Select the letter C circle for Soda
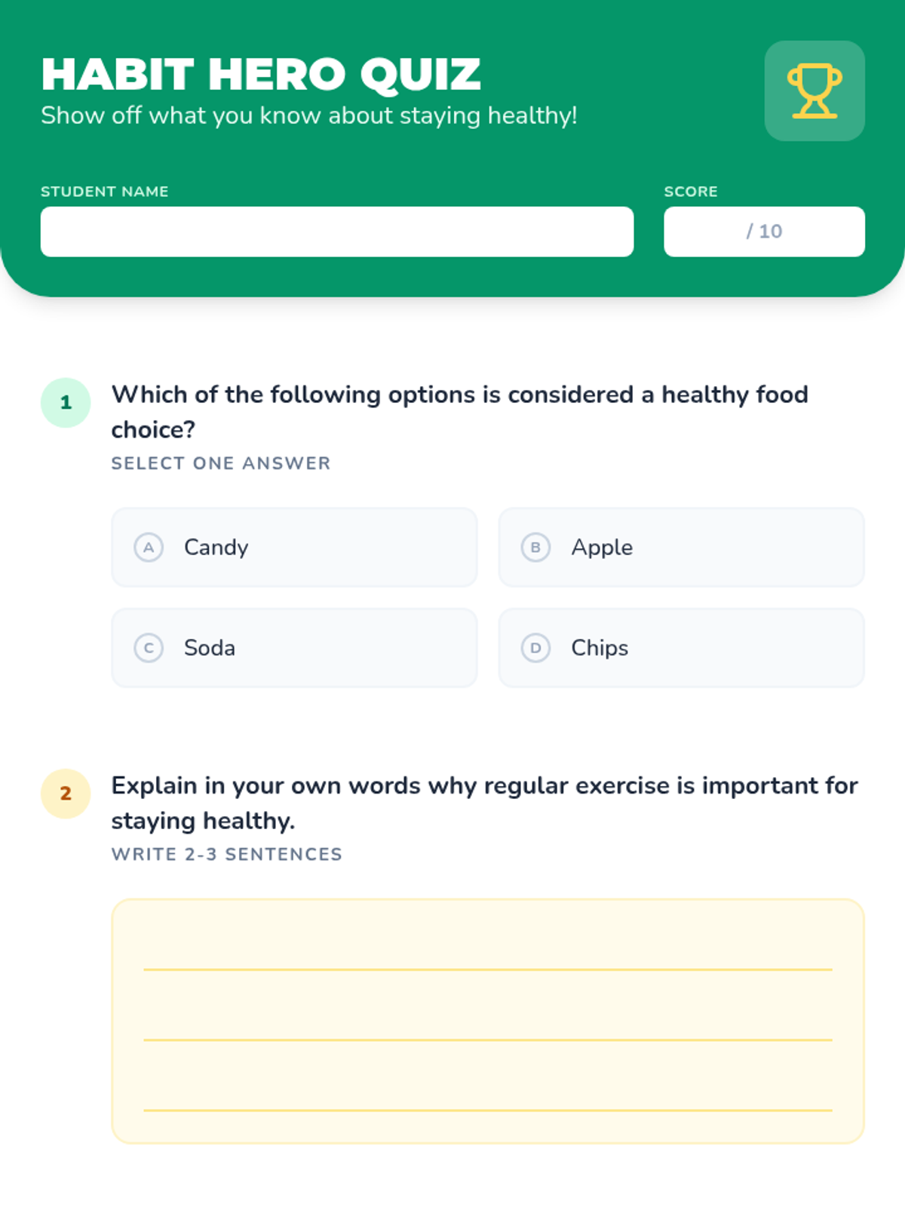Image resolution: width=905 pixels, height=1207 pixels. coord(149,647)
